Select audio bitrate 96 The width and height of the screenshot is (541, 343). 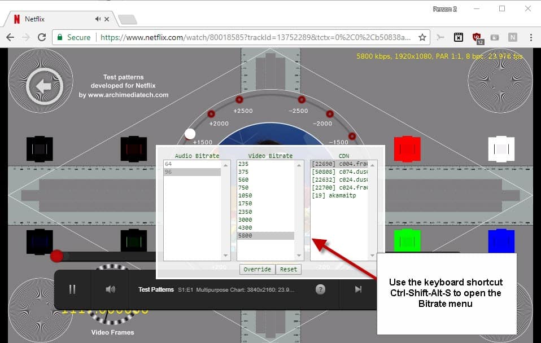tap(192, 172)
